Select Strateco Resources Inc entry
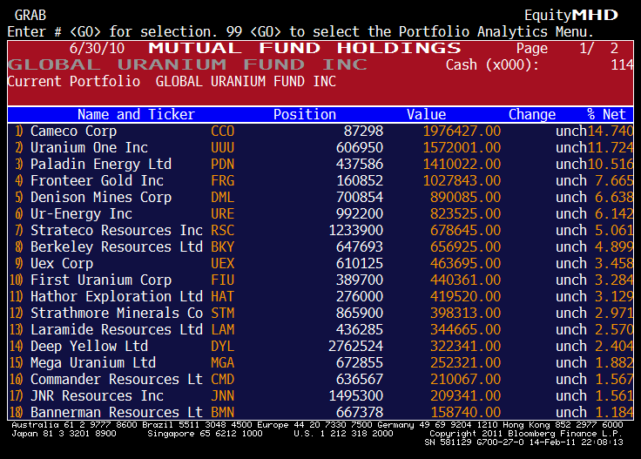Screen dimensions: 641x459 [x=320, y=231]
